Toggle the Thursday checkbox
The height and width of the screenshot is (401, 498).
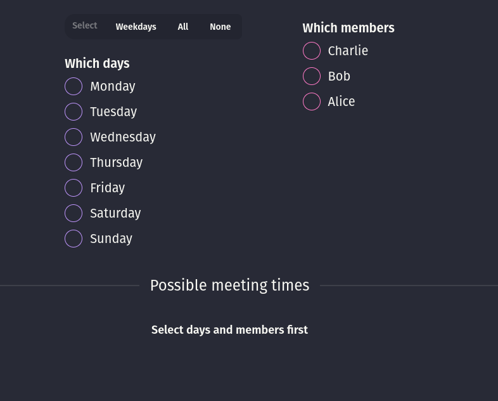coord(73,162)
